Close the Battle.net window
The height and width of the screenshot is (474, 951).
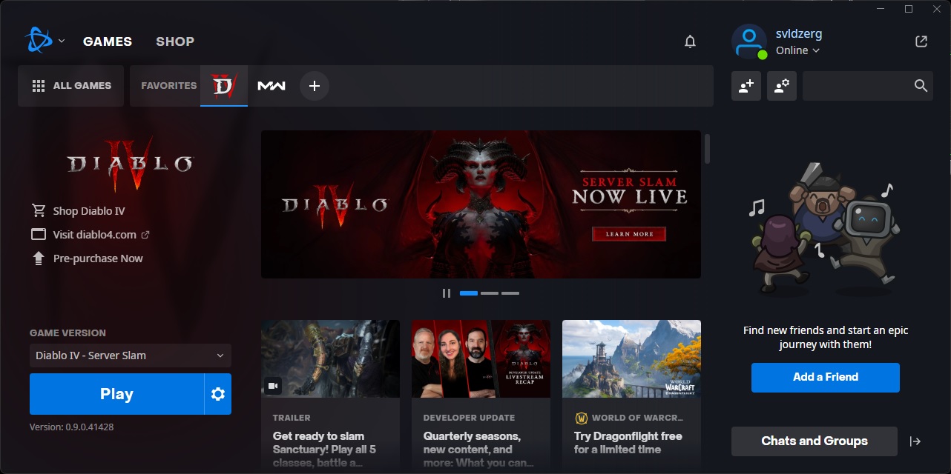[937, 9]
